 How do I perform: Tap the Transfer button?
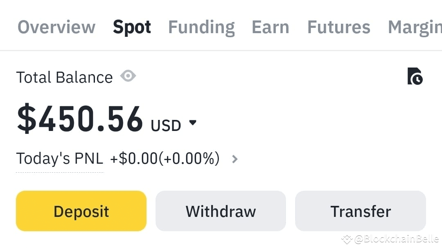tap(361, 211)
